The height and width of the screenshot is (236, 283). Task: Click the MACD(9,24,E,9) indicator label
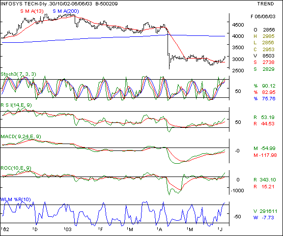coord(21,137)
